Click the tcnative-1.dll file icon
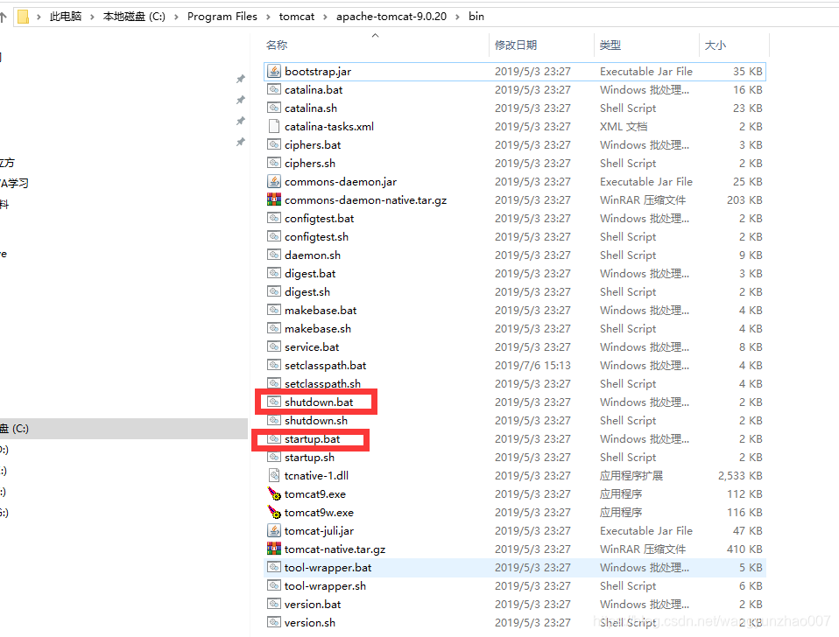Image resolution: width=839 pixels, height=637 pixels. pyautogui.click(x=274, y=475)
